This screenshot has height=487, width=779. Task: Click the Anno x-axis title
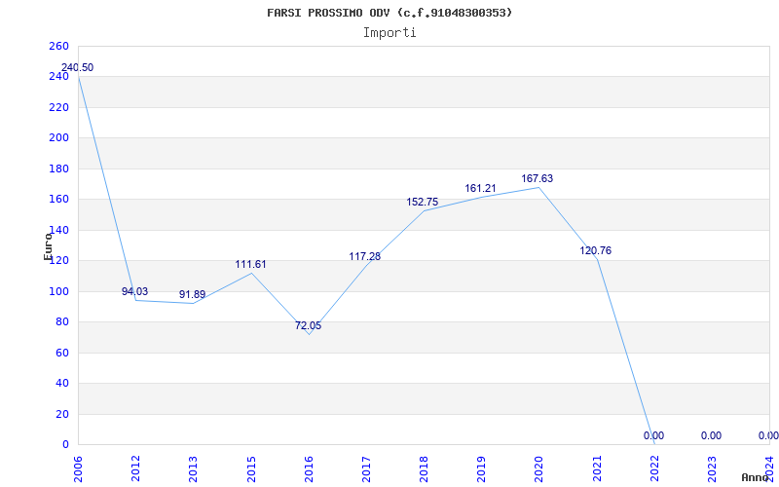click(x=757, y=477)
